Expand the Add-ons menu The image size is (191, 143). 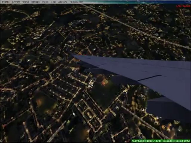(63, 2)
